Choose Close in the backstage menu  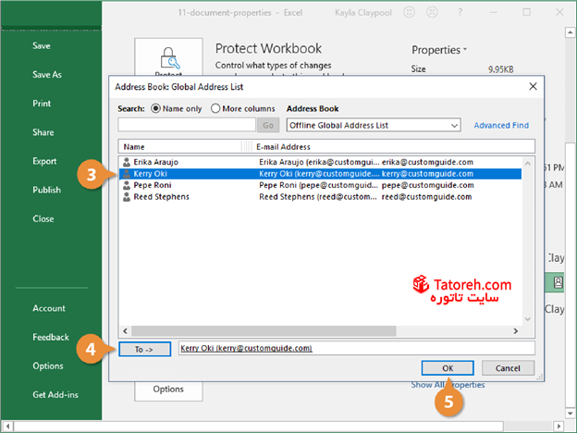pyautogui.click(x=43, y=218)
